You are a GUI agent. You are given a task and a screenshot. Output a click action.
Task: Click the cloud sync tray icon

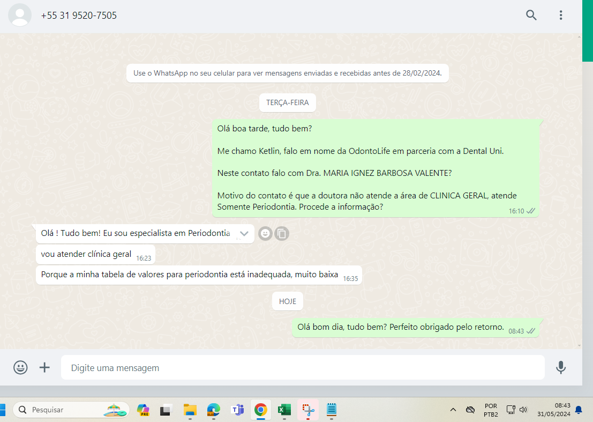coord(470,410)
